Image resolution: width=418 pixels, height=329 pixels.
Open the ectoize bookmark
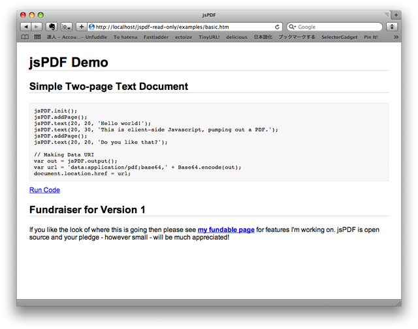[184, 37]
